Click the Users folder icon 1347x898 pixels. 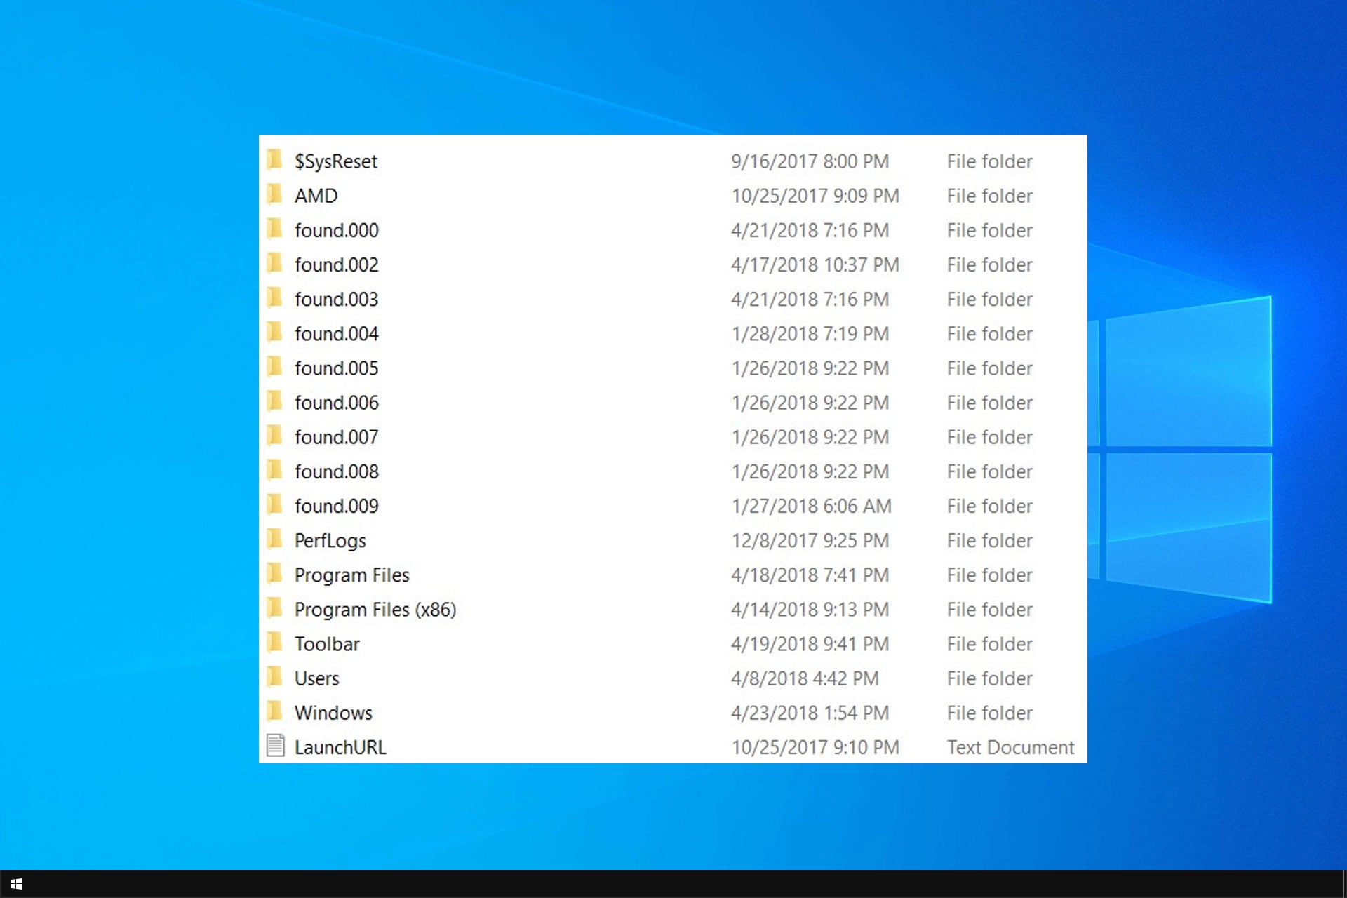pyautogui.click(x=275, y=678)
